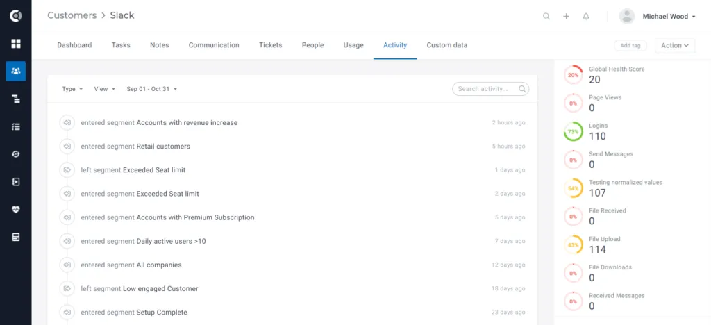Open Michael Wood user menu
The width and height of the screenshot is (711, 325).
tap(669, 16)
